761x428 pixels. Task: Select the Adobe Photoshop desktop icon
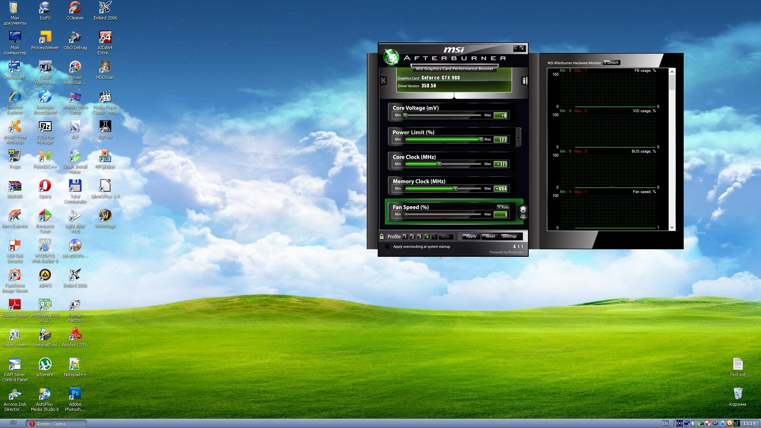tap(75, 399)
